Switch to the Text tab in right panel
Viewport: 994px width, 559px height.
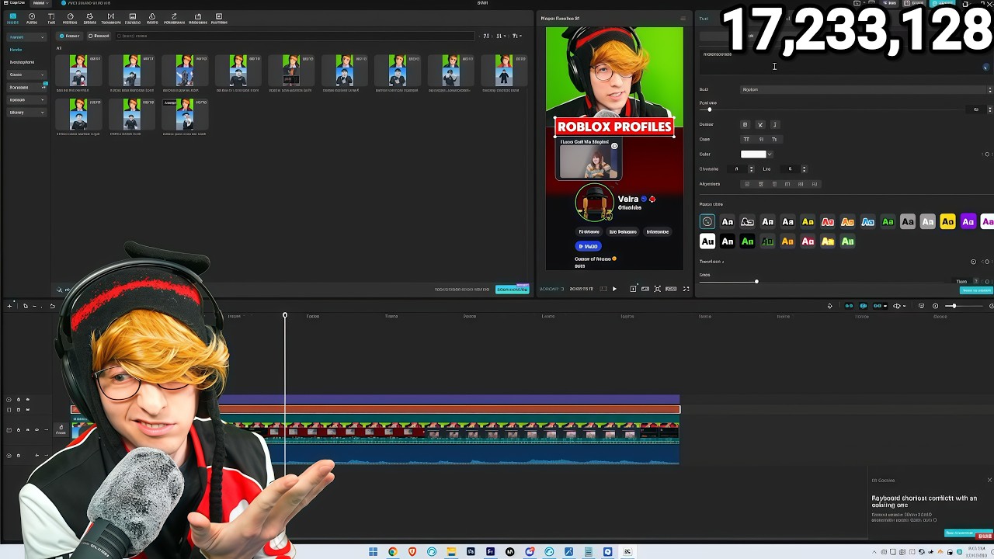(x=704, y=19)
